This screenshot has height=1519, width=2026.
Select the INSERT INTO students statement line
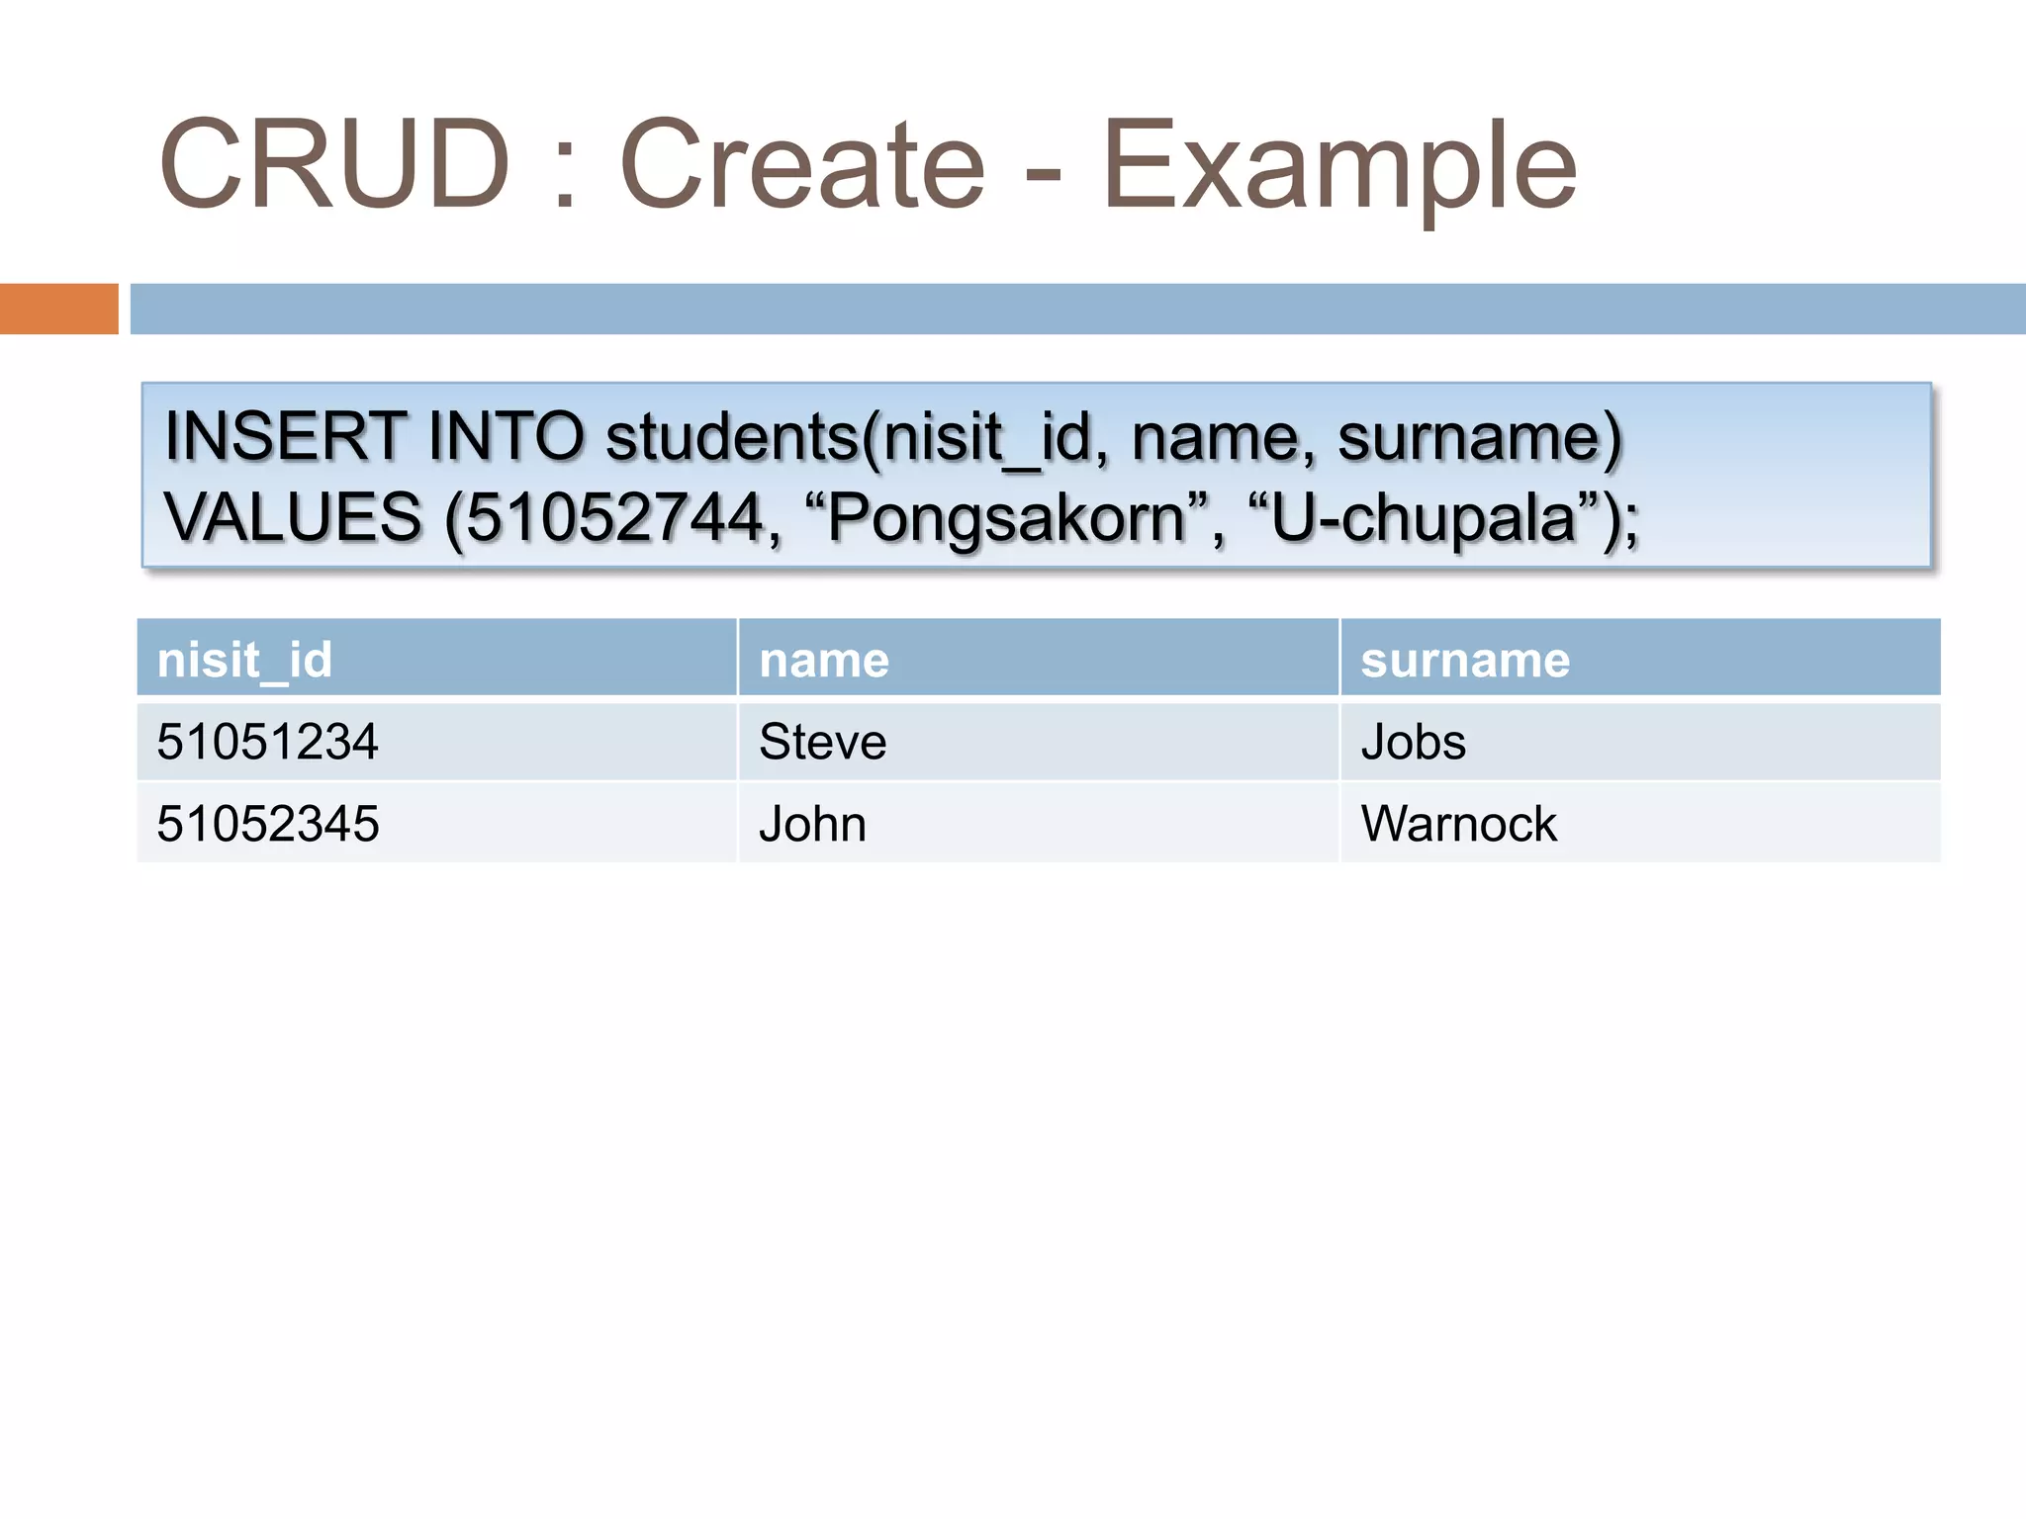(893, 436)
